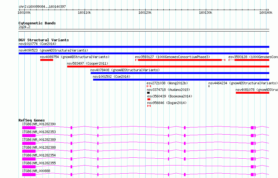Click the esv2721038 (Wong2012b) glyph

tap(149, 86)
